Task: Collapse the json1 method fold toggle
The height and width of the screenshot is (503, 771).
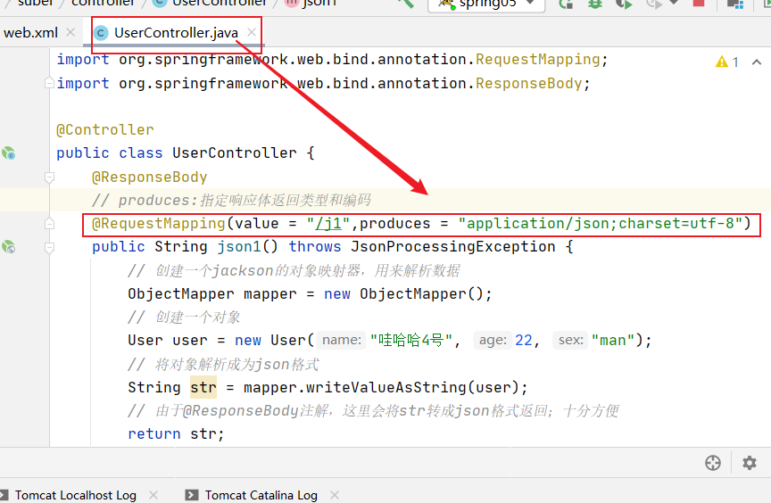Action: [51, 247]
